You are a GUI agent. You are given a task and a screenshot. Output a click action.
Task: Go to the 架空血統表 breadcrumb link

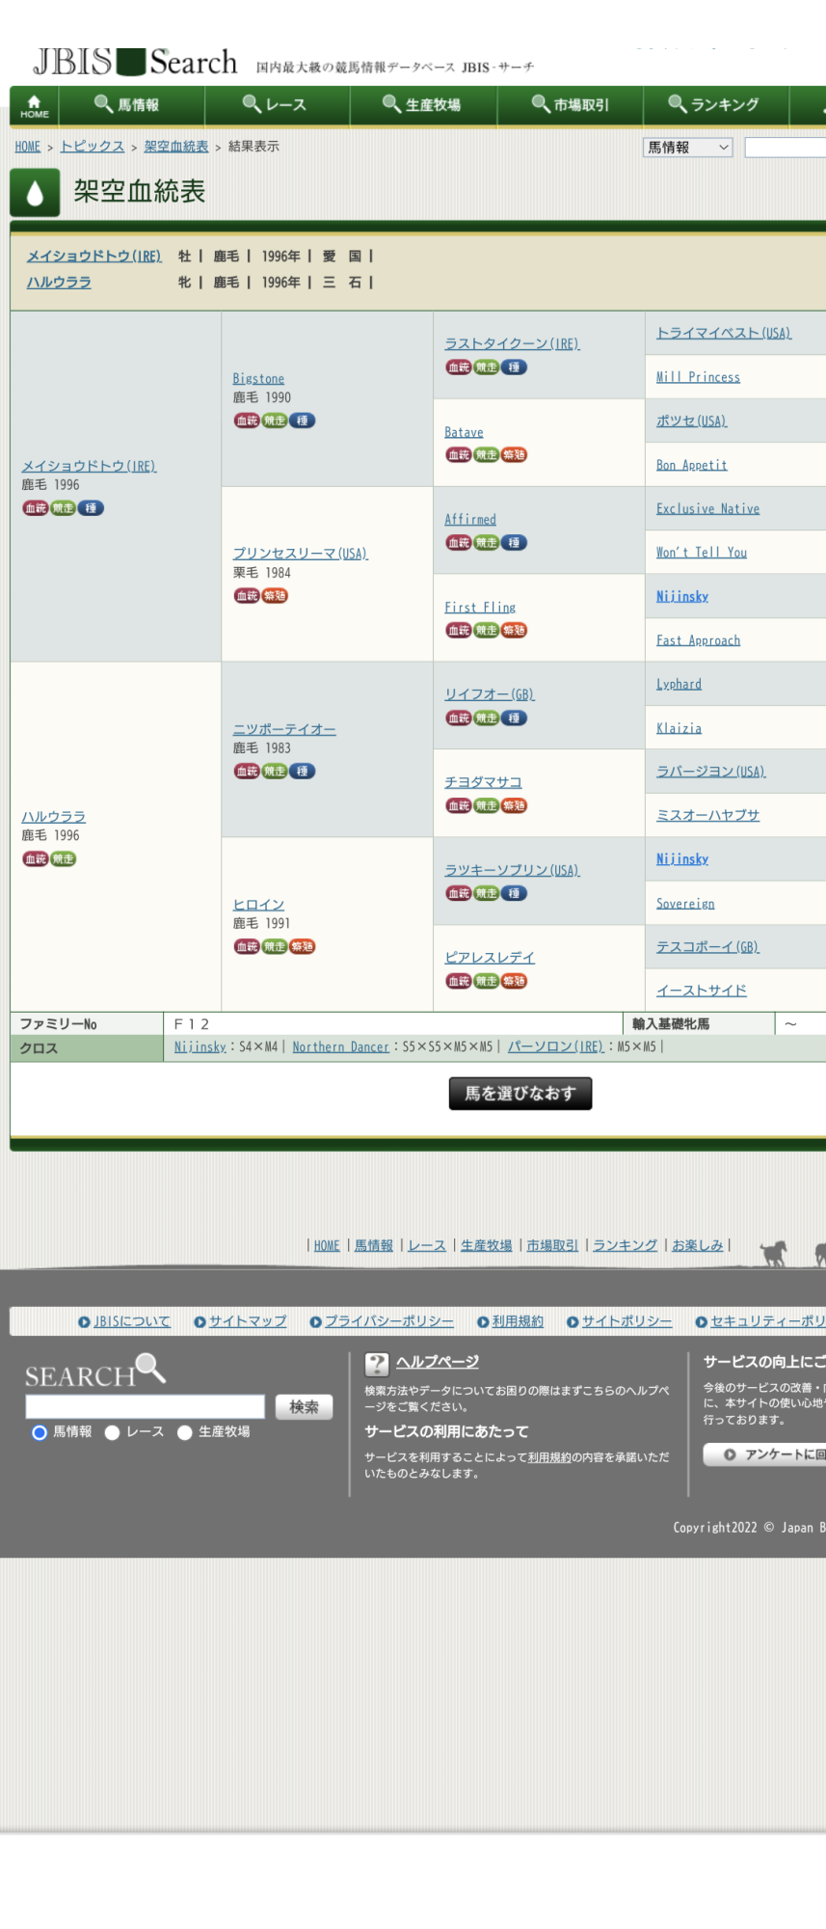coord(176,147)
